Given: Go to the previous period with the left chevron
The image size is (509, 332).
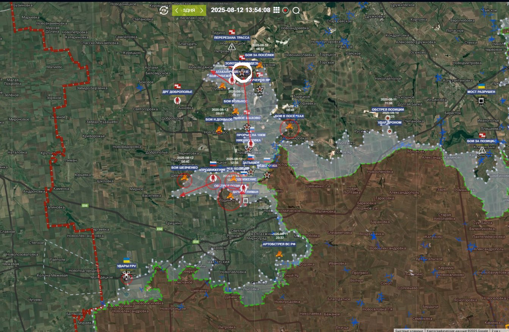Looking at the screenshot, I should [177, 11].
